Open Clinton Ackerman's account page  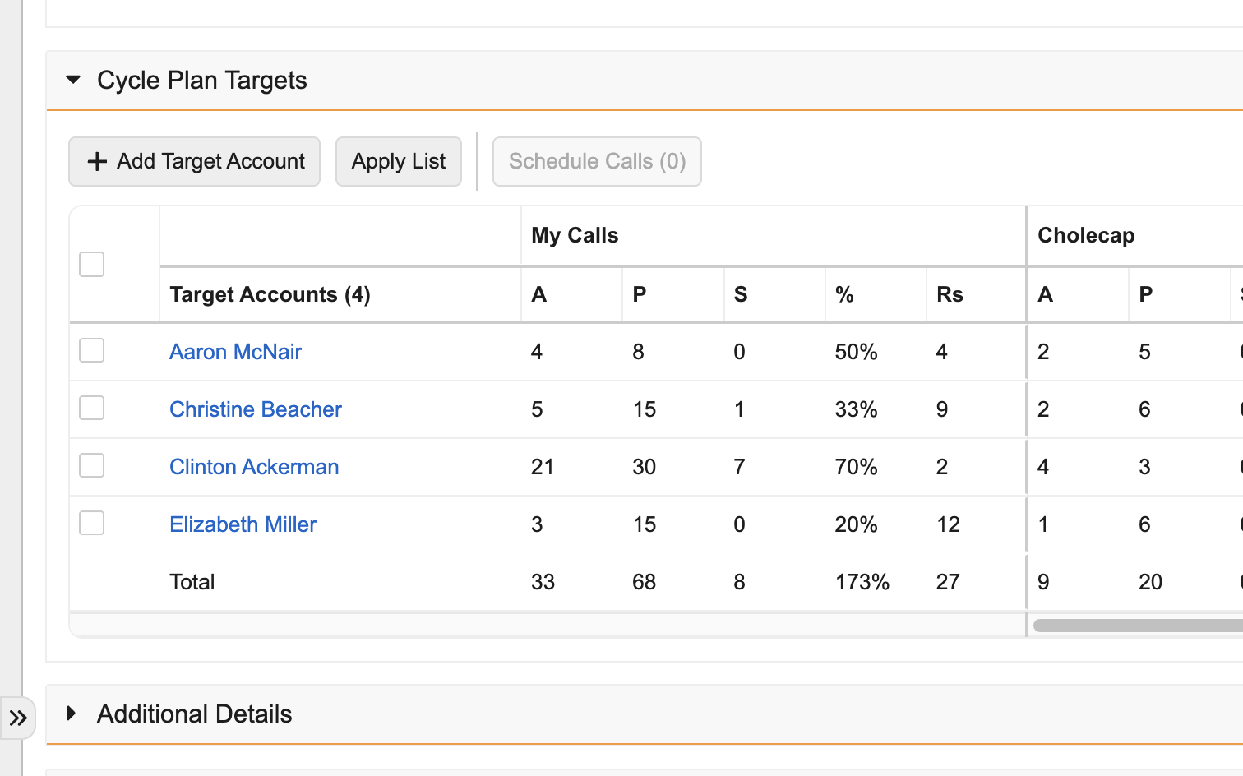tap(254, 467)
